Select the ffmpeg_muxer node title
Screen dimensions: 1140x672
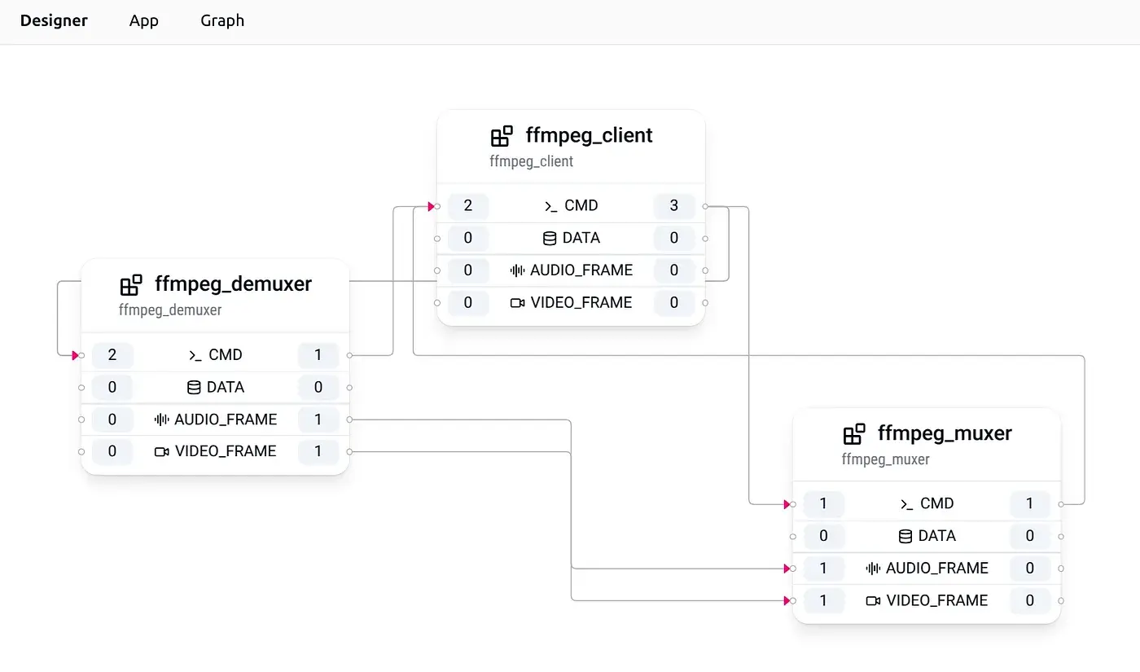pos(945,433)
